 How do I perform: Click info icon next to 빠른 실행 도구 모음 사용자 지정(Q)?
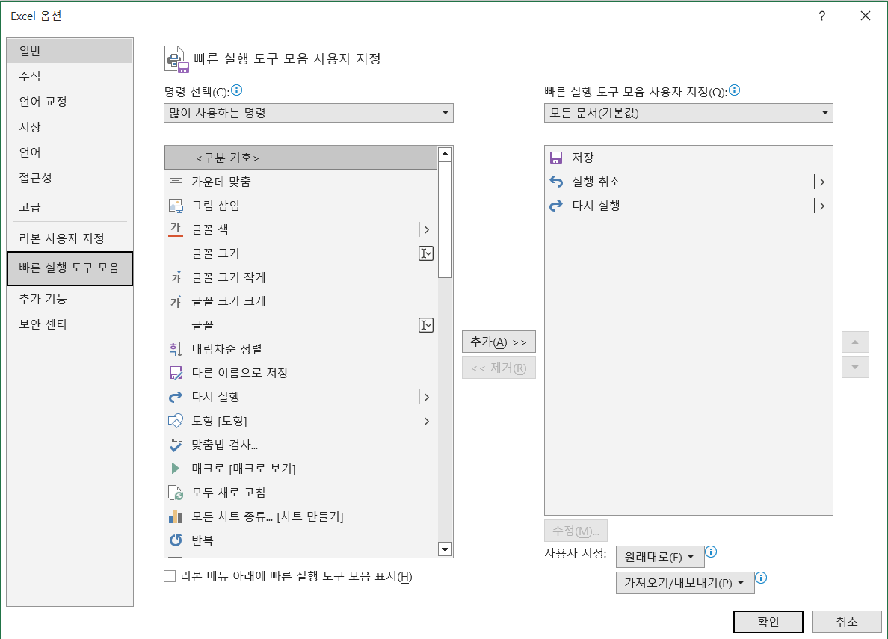point(735,90)
